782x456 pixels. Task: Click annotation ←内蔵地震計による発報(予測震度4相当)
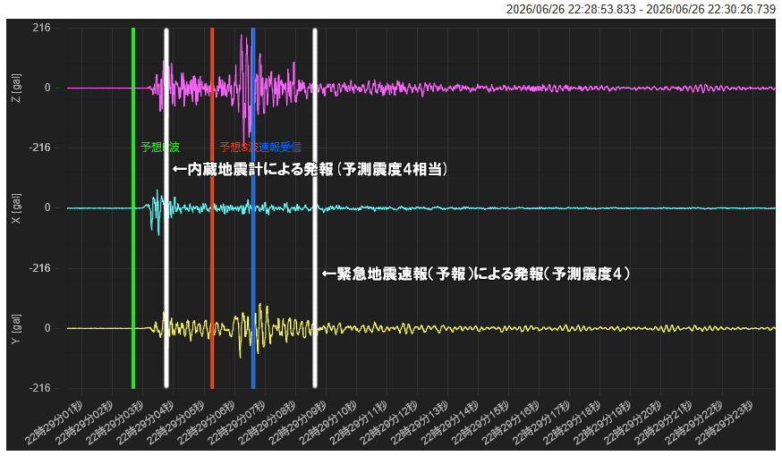[310, 170]
